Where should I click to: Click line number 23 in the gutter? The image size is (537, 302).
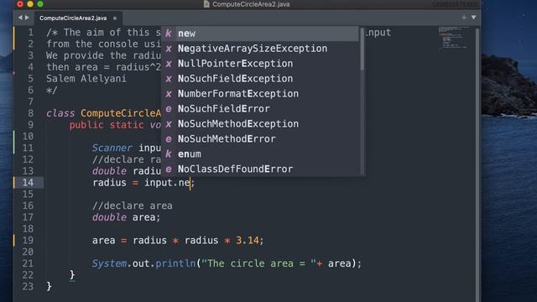pyautogui.click(x=28, y=286)
